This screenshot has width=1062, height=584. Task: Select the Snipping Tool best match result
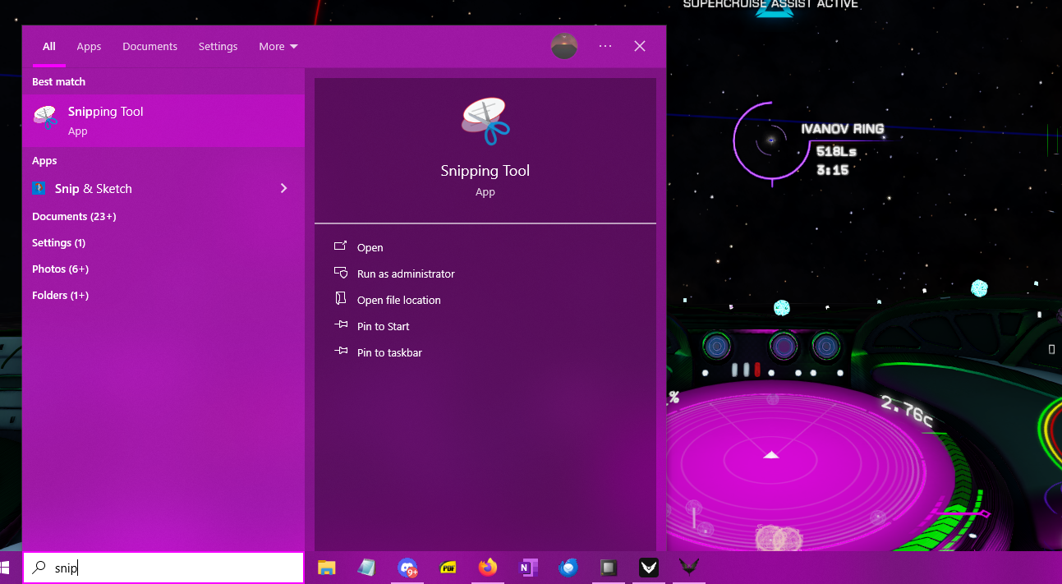(x=163, y=120)
